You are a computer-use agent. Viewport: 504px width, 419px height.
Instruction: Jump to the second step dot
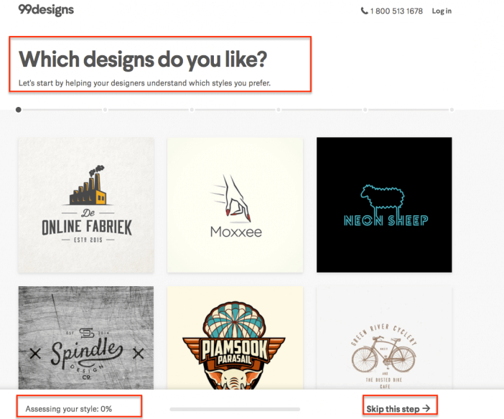[105, 110]
